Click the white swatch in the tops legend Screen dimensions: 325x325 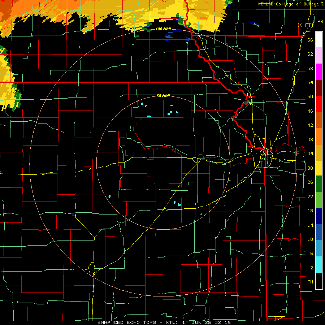319,40
